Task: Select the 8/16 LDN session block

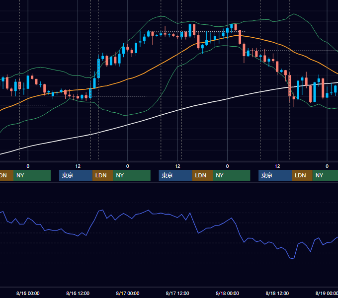Action: (102, 175)
